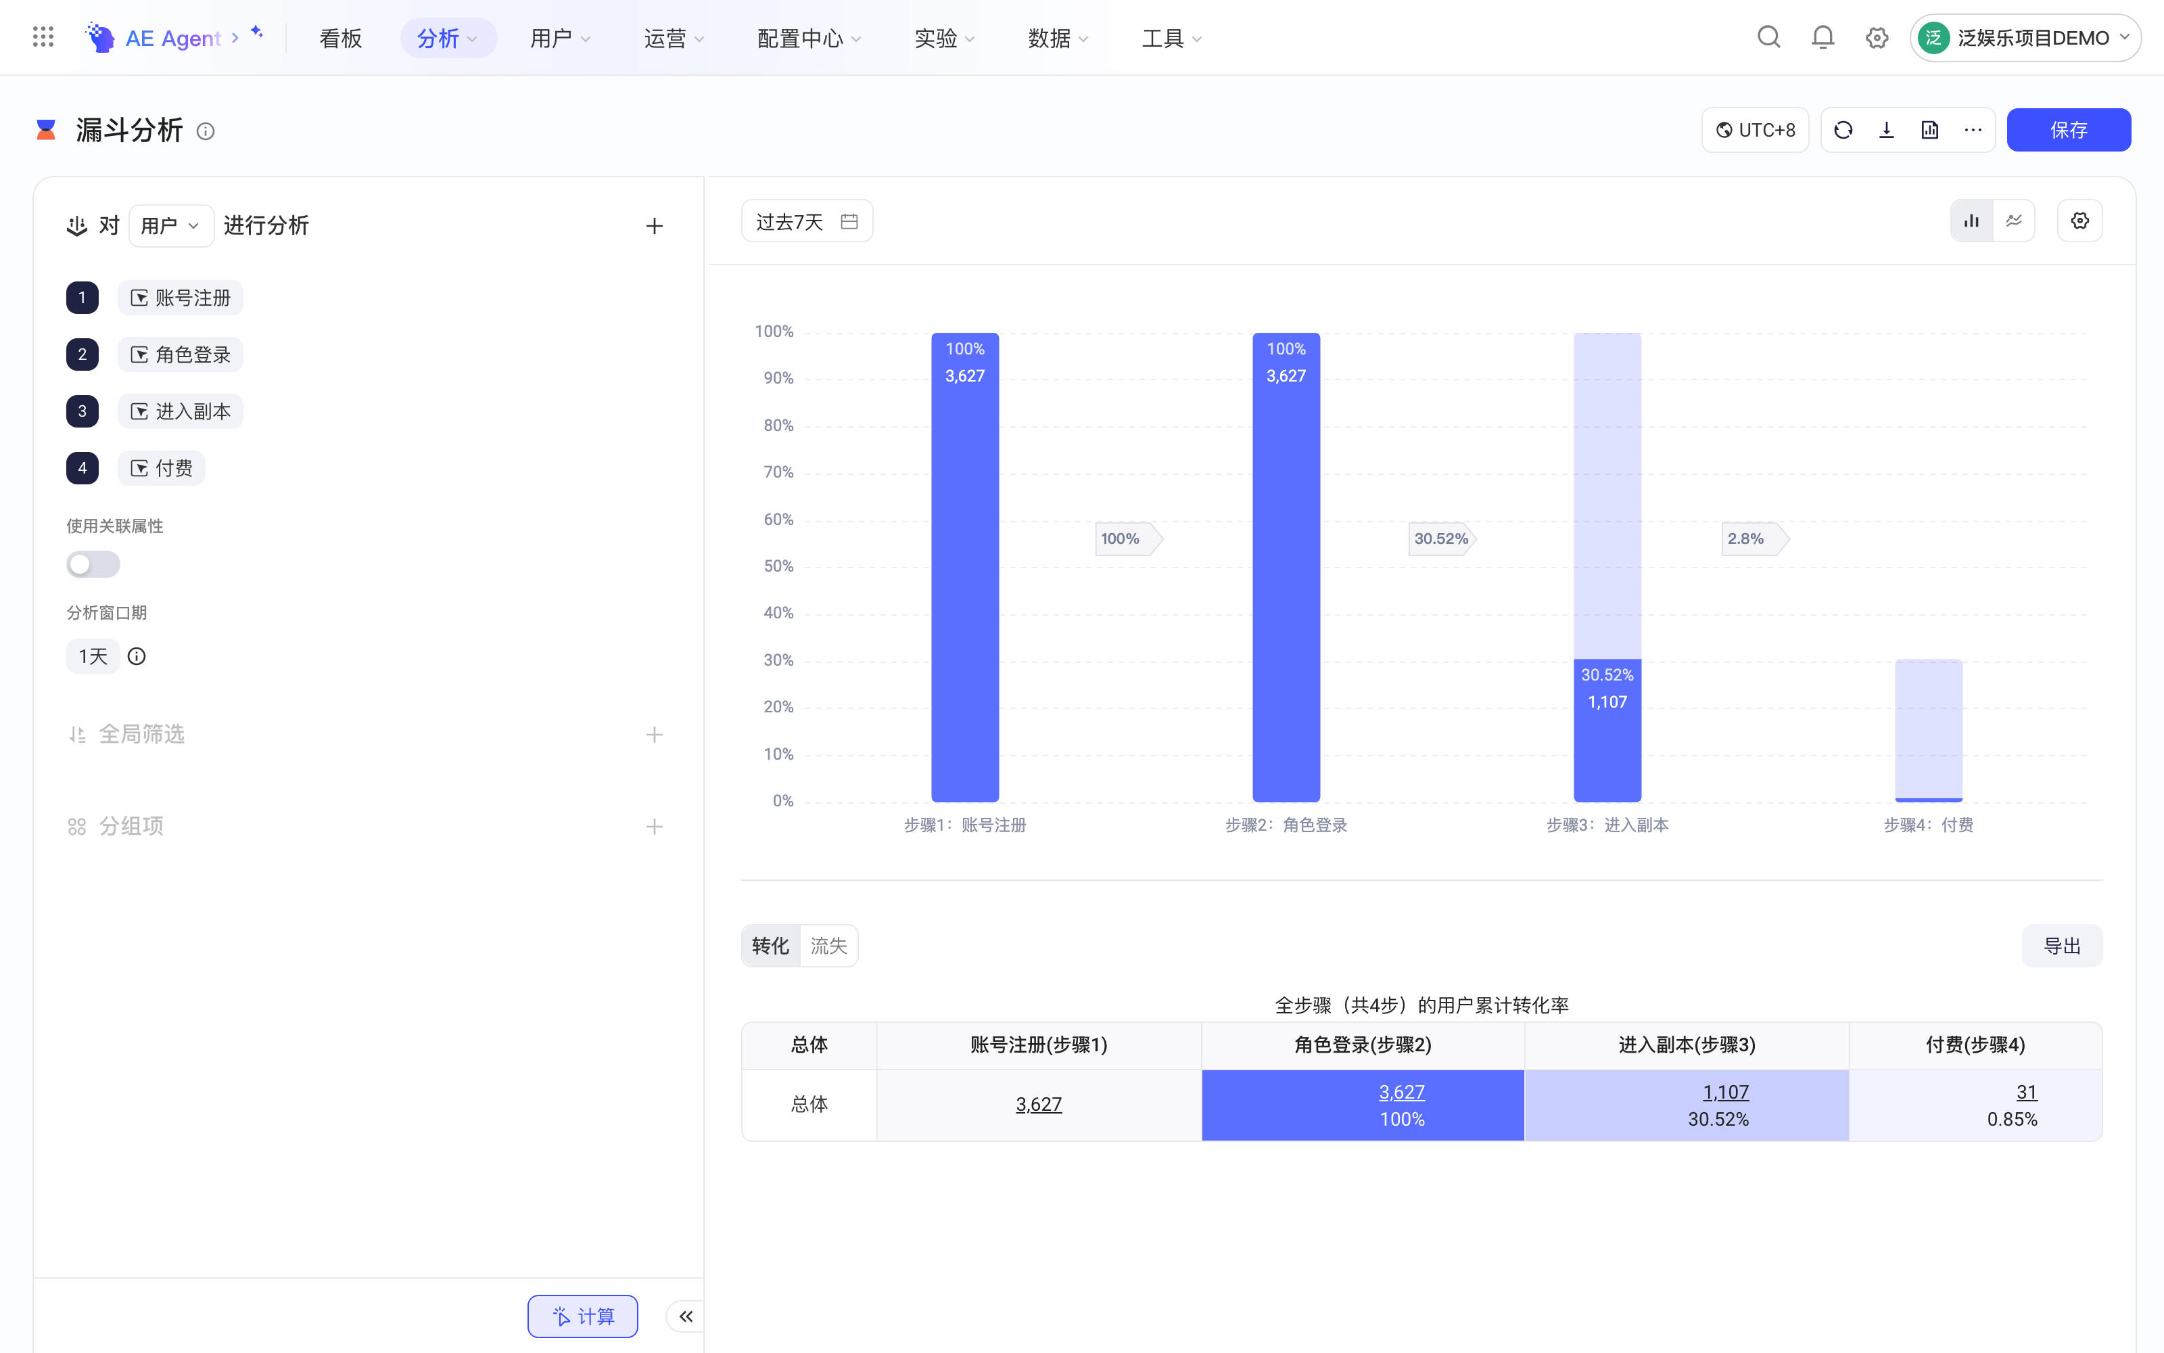
Task: Open the 过去7天 date range picker
Action: (807, 221)
